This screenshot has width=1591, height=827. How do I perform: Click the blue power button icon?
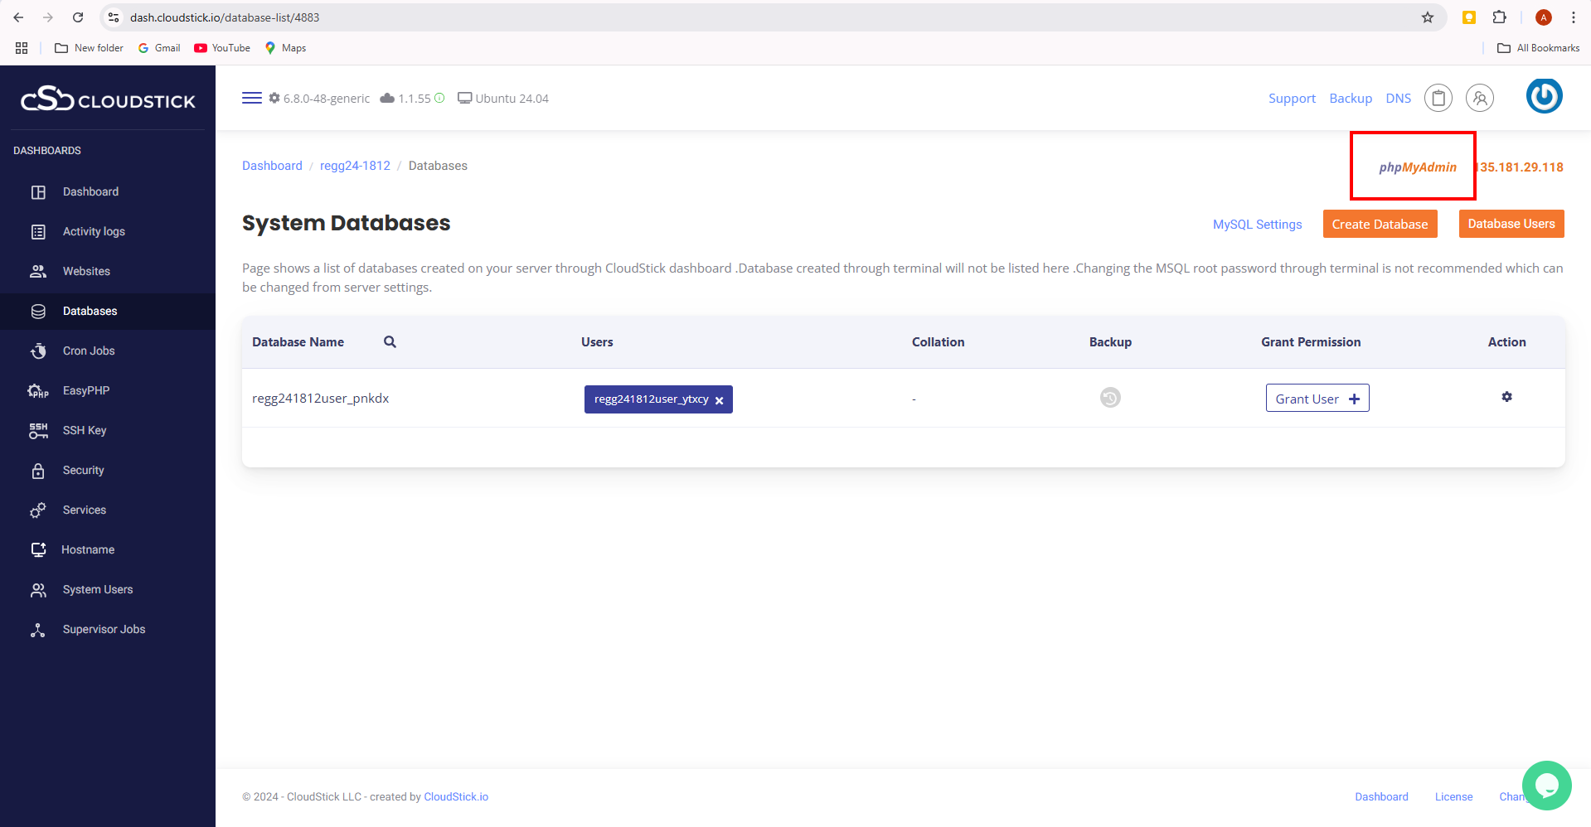click(1544, 96)
